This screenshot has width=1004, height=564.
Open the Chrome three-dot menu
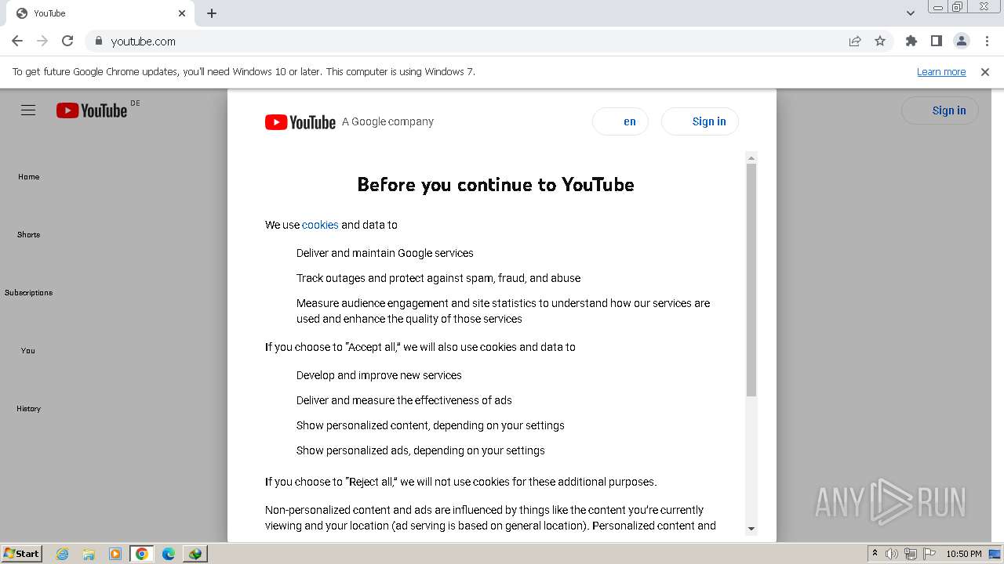(987, 41)
